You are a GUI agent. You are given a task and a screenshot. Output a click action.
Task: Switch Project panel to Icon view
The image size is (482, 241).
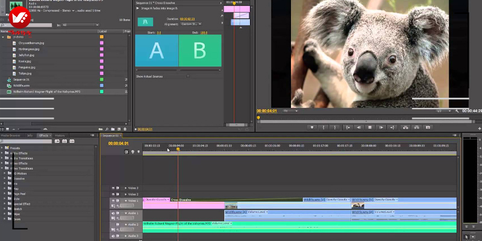tap(8, 129)
